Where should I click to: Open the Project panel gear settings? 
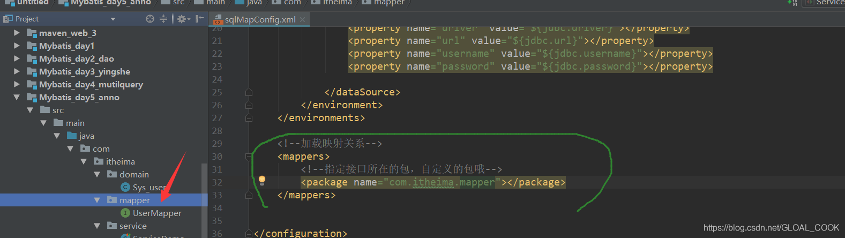(183, 19)
